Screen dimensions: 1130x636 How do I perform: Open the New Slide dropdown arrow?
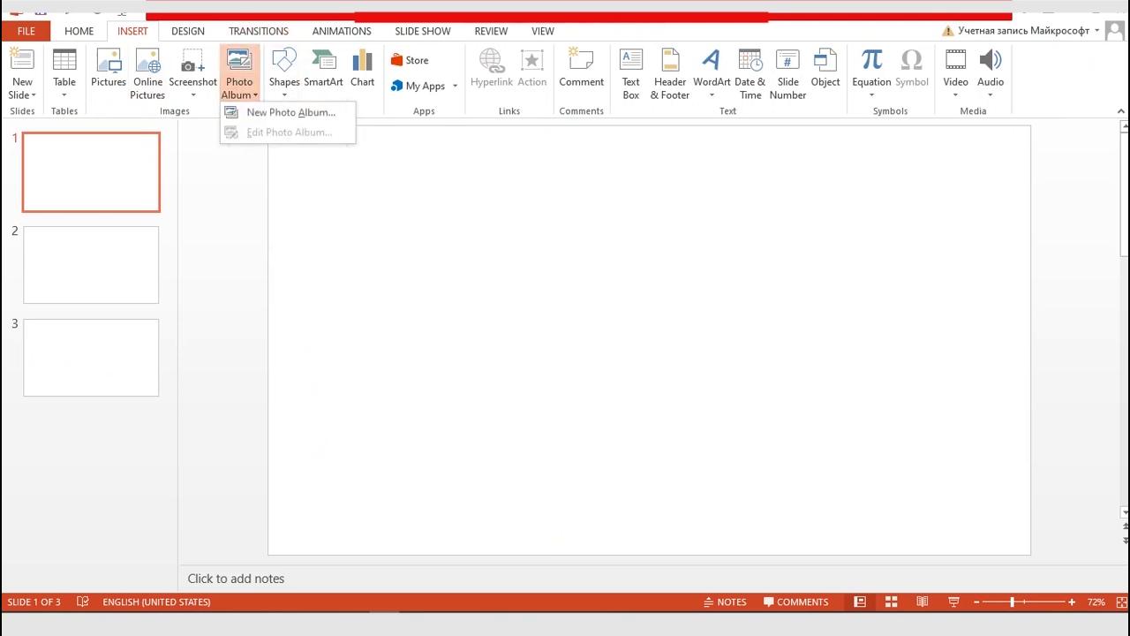coord(34,95)
